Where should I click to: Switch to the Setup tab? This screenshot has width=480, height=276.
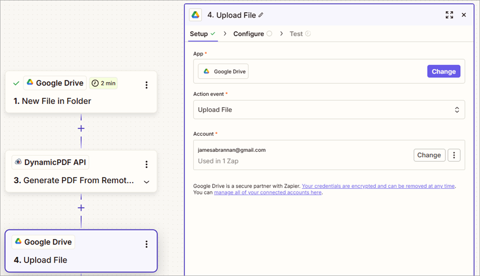pyautogui.click(x=199, y=34)
